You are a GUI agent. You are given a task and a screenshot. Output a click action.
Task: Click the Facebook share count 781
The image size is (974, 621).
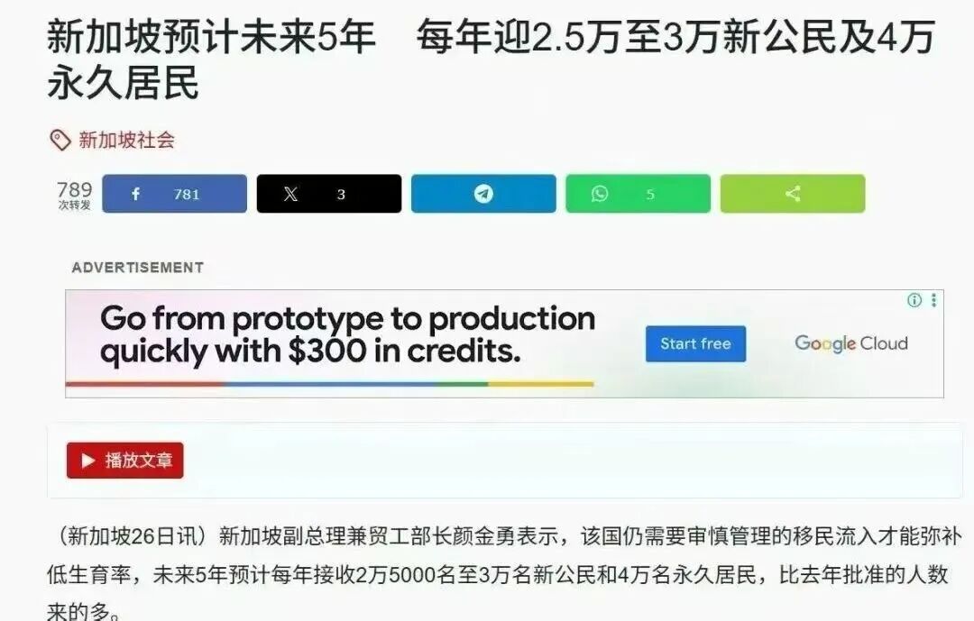[x=187, y=195]
